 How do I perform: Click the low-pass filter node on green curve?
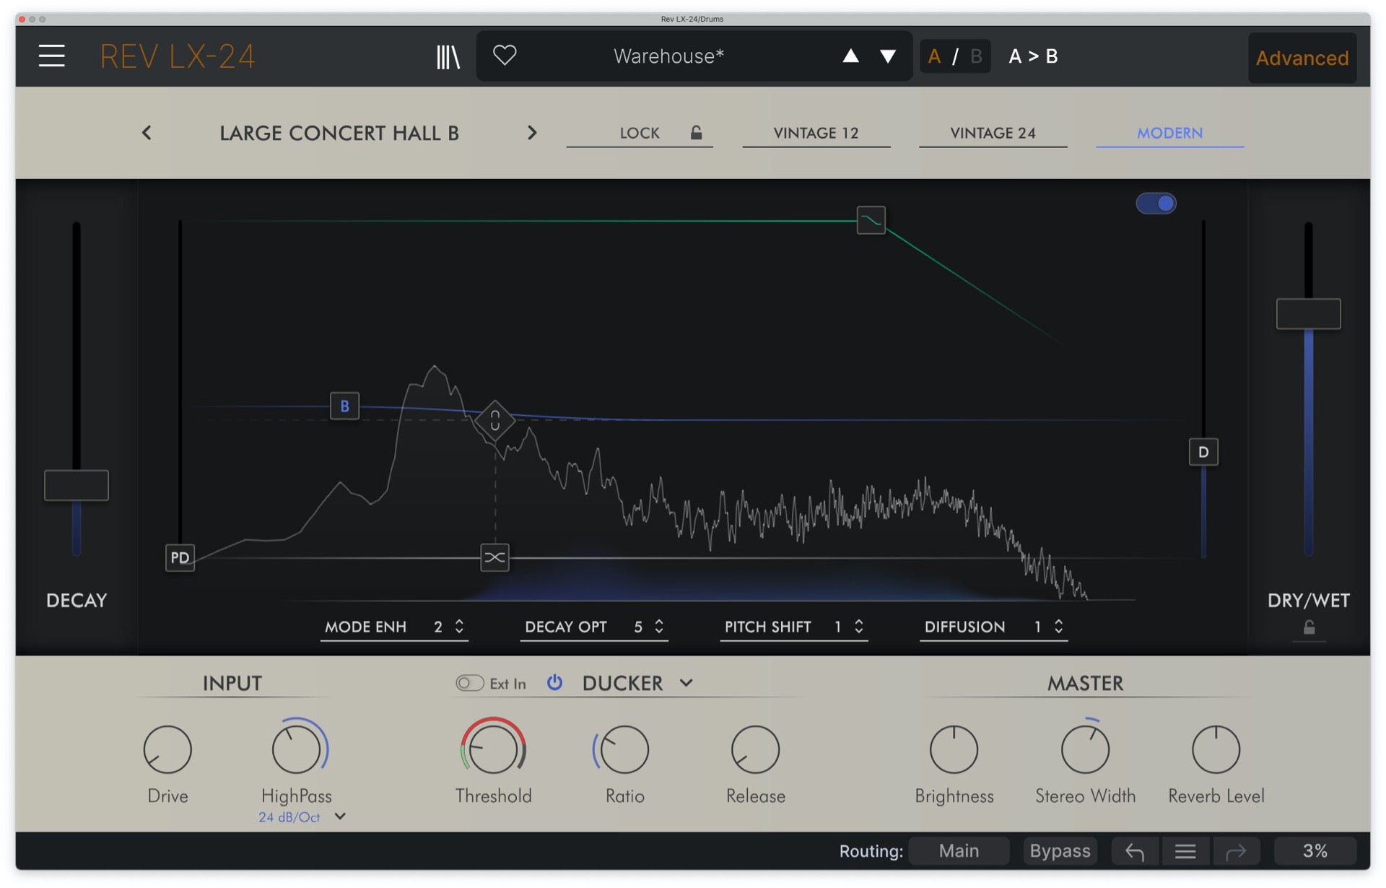pos(871,220)
